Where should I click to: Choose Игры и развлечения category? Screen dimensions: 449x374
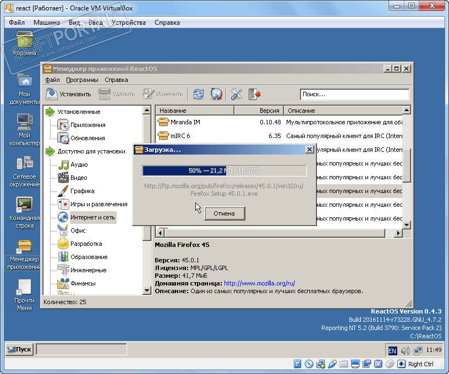99,204
